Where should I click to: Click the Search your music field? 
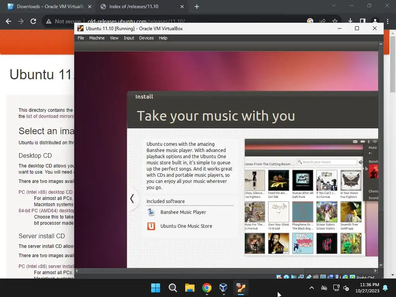click(x=327, y=162)
